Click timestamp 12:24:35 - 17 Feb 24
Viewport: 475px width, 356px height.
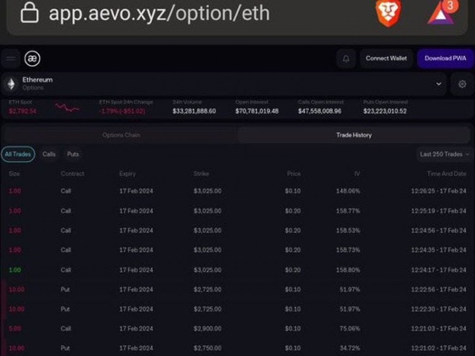439,250
